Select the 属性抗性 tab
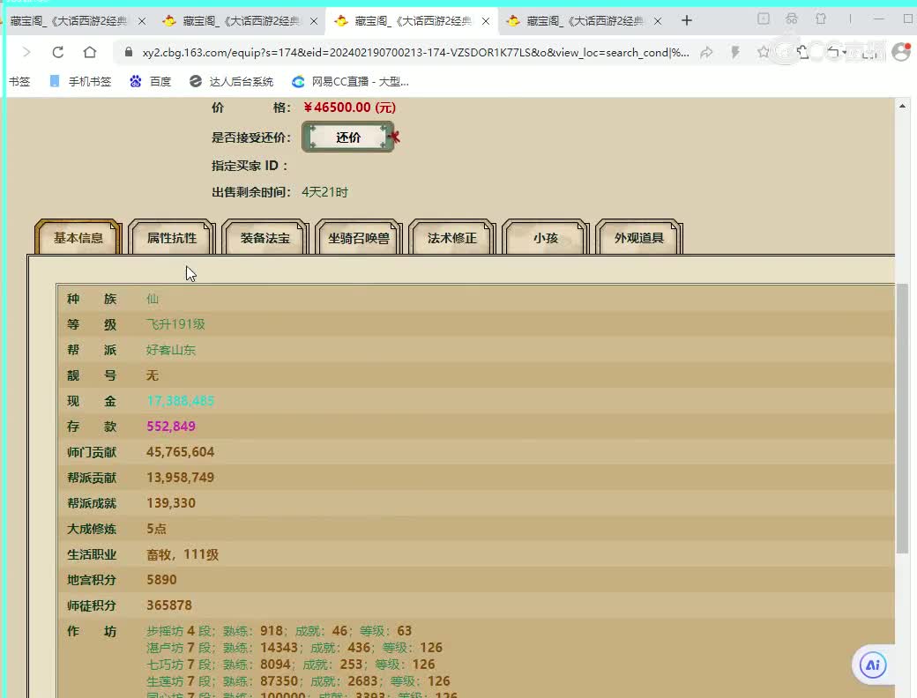The image size is (917, 698). click(x=172, y=237)
